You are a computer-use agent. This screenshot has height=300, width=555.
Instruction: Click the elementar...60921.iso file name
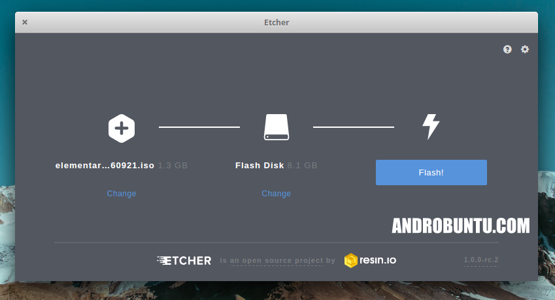(x=105, y=166)
